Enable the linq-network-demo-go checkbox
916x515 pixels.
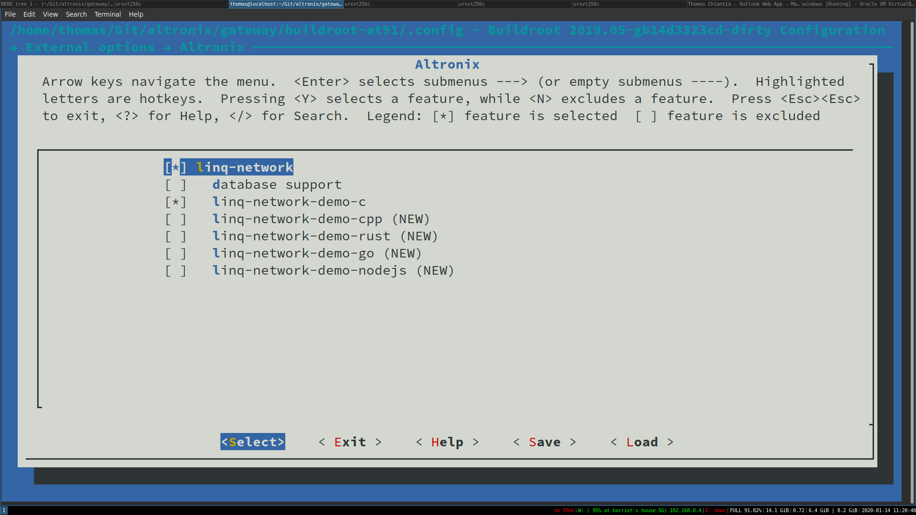coord(176,253)
